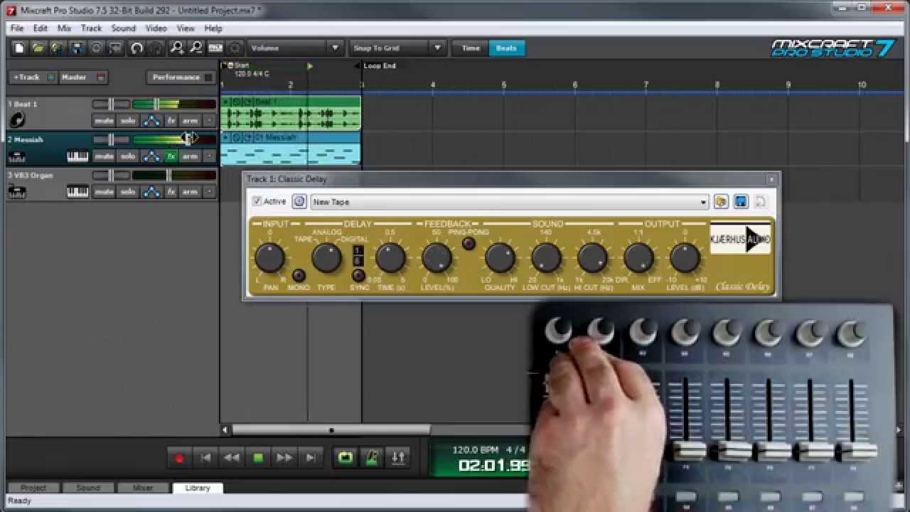Click the Master track button
Viewport: 910px width, 512px height.
pos(82,77)
